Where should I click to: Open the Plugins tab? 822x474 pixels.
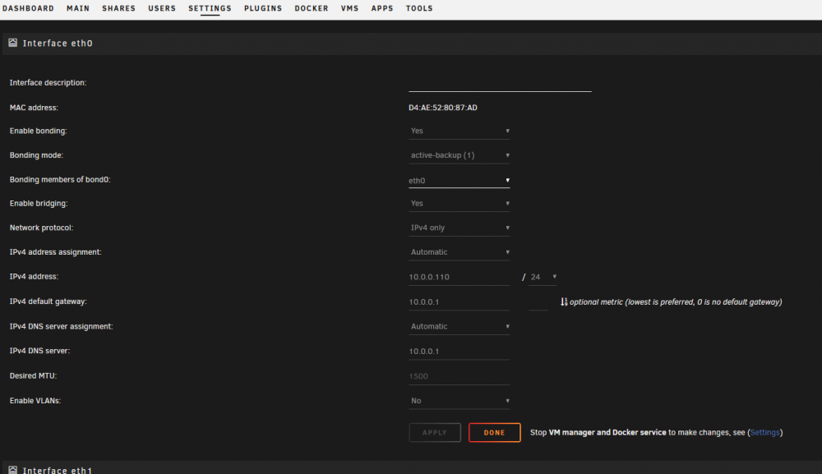click(x=263, y=8)
